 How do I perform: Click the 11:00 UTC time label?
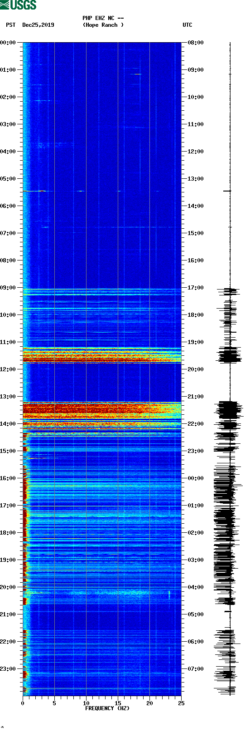[196, 124]
